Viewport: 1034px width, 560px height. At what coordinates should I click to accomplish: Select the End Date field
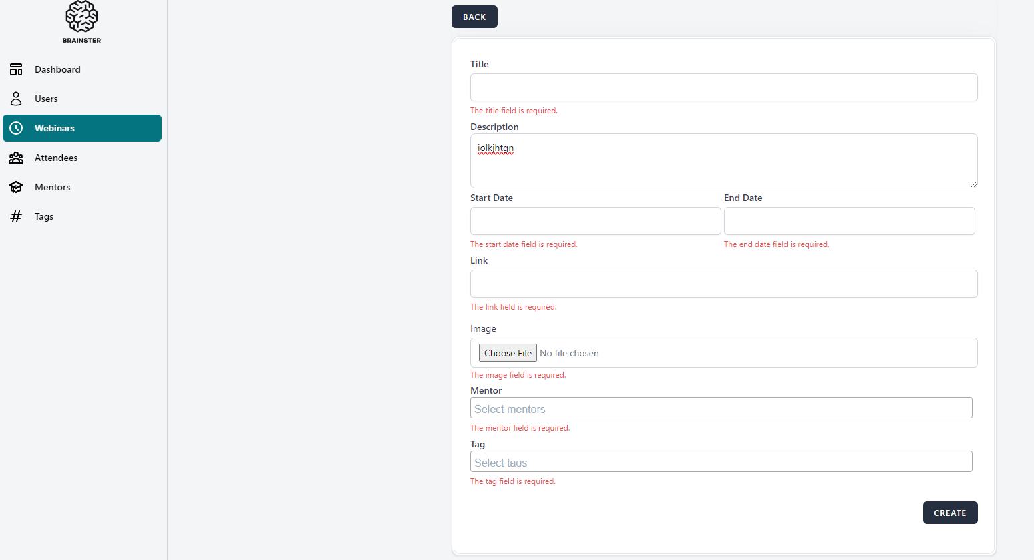point(849,221)
